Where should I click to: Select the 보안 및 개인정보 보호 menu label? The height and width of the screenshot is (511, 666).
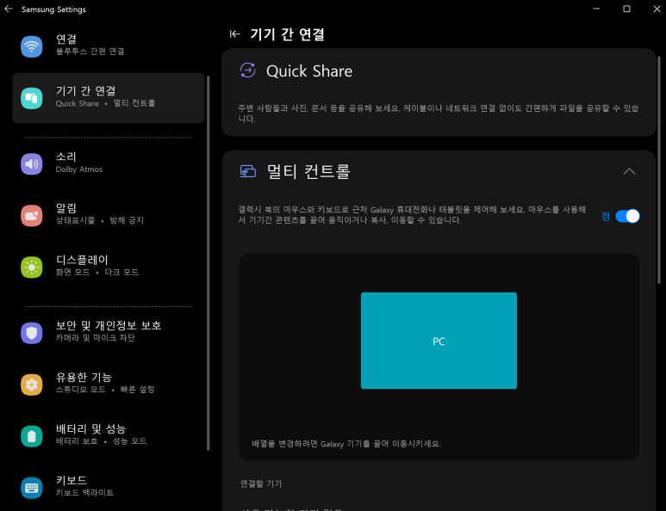(x=109, y=326)
